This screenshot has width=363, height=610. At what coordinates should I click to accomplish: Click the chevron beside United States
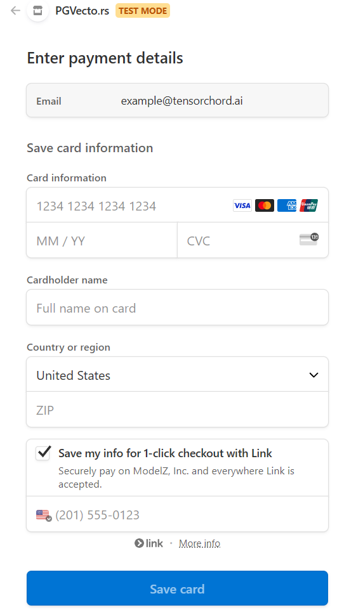coord(313,375)
